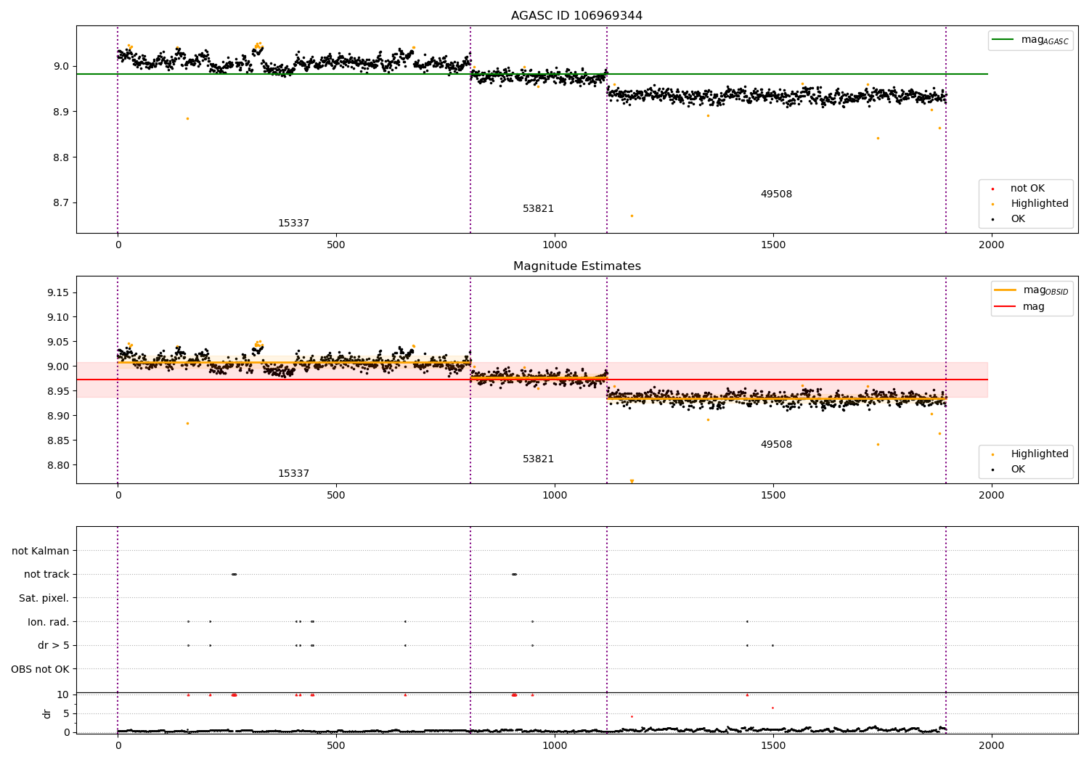This screenshot has height=762, width=1089.
Task: Click the 'dr > 5' row label
Action: click(54, 645)
